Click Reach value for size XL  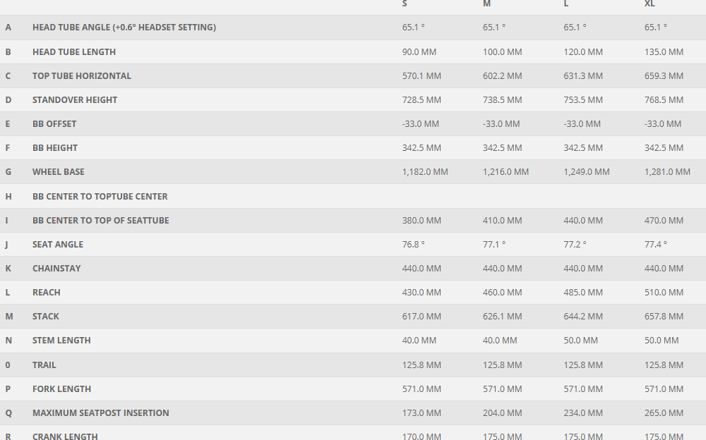tap(664, 292)
